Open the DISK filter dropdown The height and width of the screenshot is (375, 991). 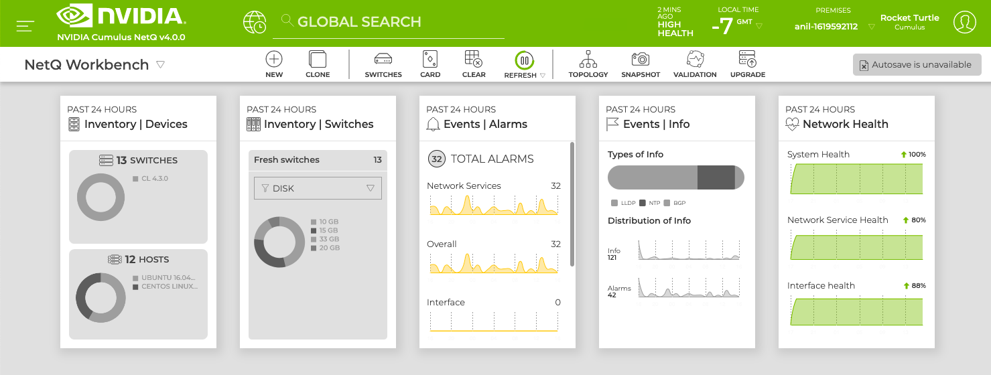coord(318,188)
